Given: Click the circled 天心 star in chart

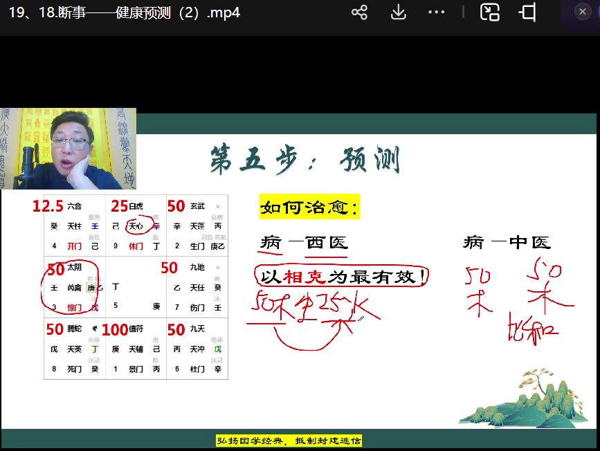Looking at the screenshot, I should [135, 225].
